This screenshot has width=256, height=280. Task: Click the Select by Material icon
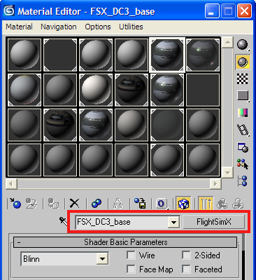point(243,164)
